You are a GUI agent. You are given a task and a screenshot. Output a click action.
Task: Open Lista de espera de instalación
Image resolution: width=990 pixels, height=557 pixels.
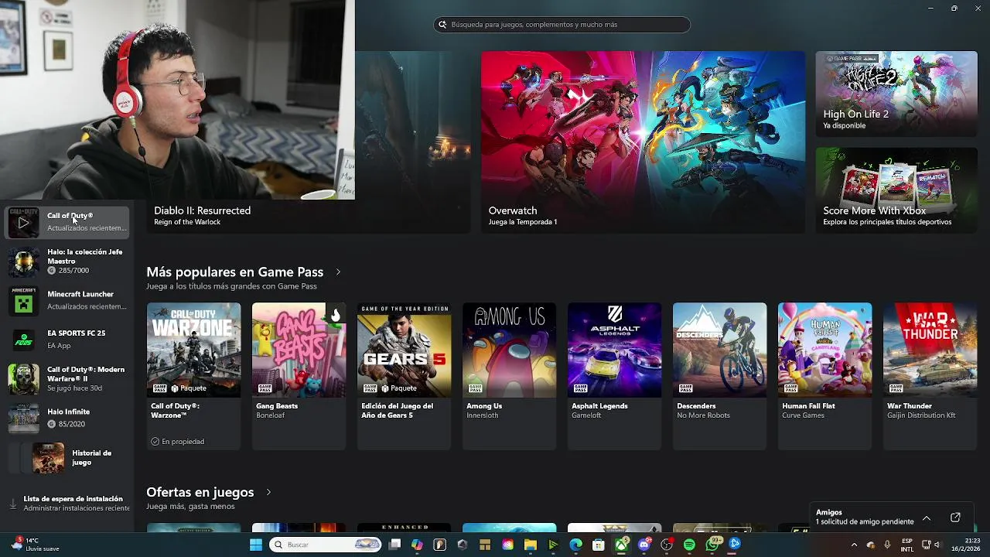pyautogui.click(x=67, y=504)
